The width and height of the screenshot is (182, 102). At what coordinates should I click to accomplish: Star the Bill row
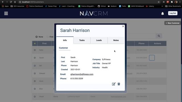tap(35, 66)
